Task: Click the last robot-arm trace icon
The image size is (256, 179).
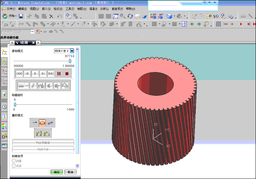Action: tap(65, 85)
